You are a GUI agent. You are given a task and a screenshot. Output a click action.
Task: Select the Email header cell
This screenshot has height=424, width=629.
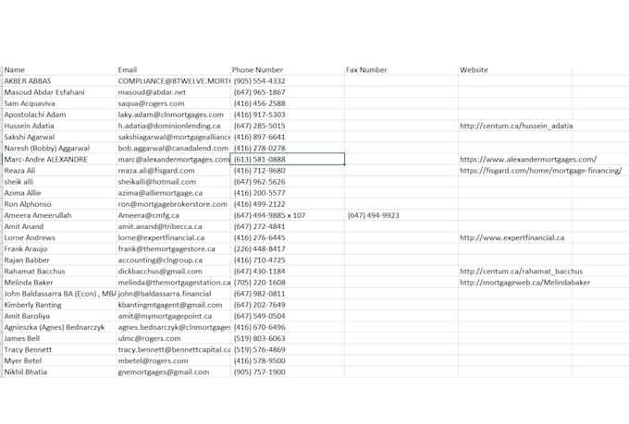pos(173,69)
